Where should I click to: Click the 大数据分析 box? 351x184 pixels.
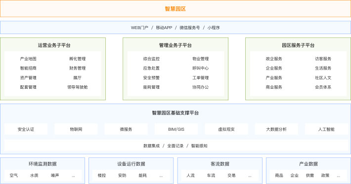click(276, 129)
